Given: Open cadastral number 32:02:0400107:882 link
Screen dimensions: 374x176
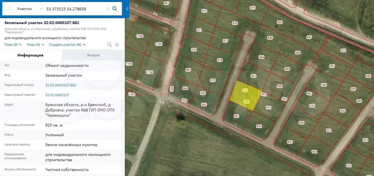Looking at the screenshot, I should click(x=61, y=85).
